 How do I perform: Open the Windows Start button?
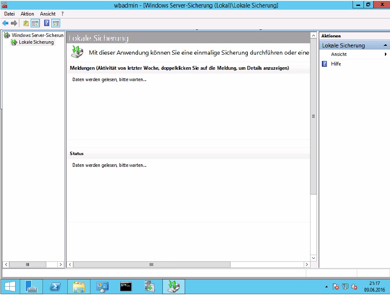pos(10,287)
